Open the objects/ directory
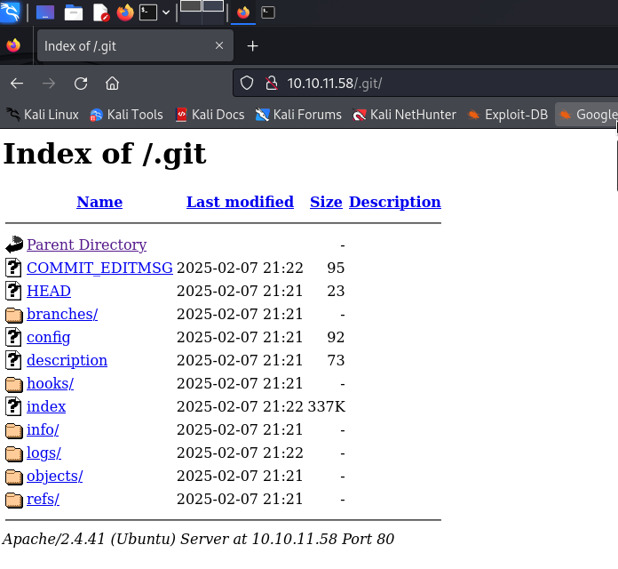 [x=54, y=476]
